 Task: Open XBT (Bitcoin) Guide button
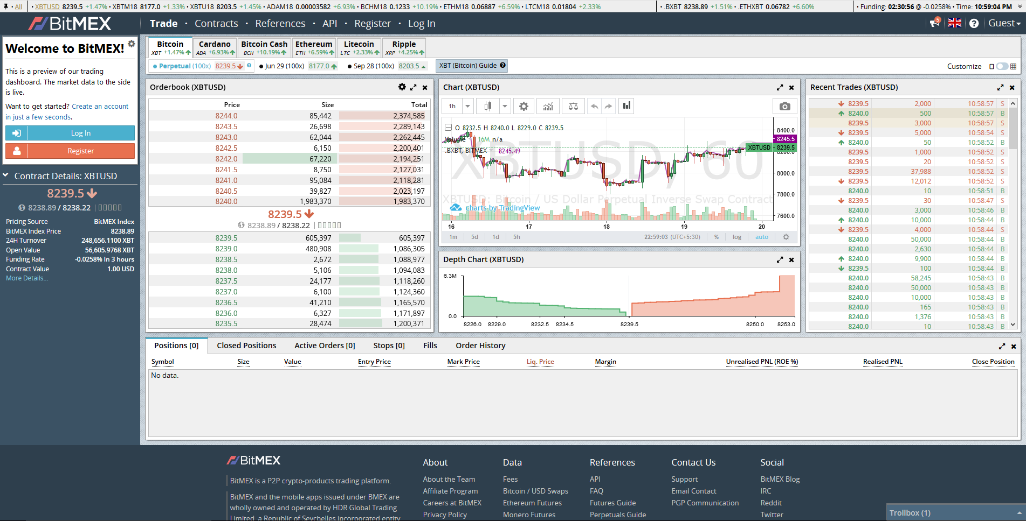[x=472, y=66]
